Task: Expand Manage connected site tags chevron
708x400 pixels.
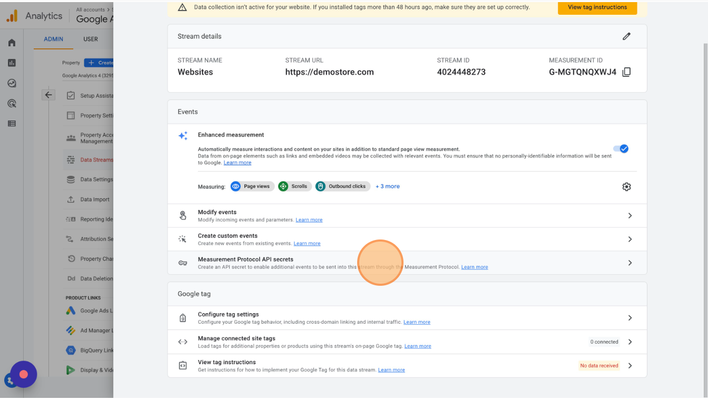Action: pyautogui.click(x=630, y=342)
